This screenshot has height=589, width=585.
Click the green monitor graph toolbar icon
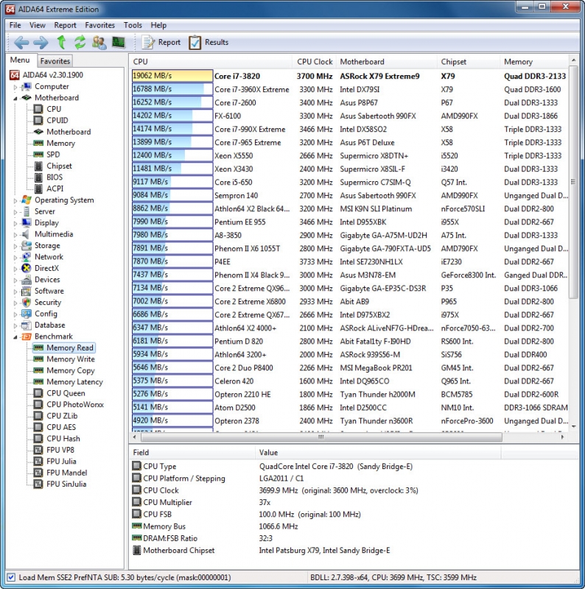[119, 42]
